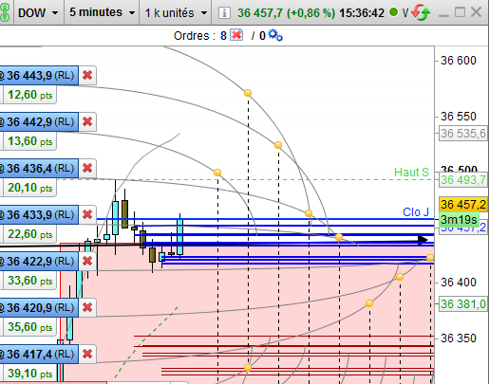
Task: Select the 36 442,9 (RL) order label
Action: [39, 122]
